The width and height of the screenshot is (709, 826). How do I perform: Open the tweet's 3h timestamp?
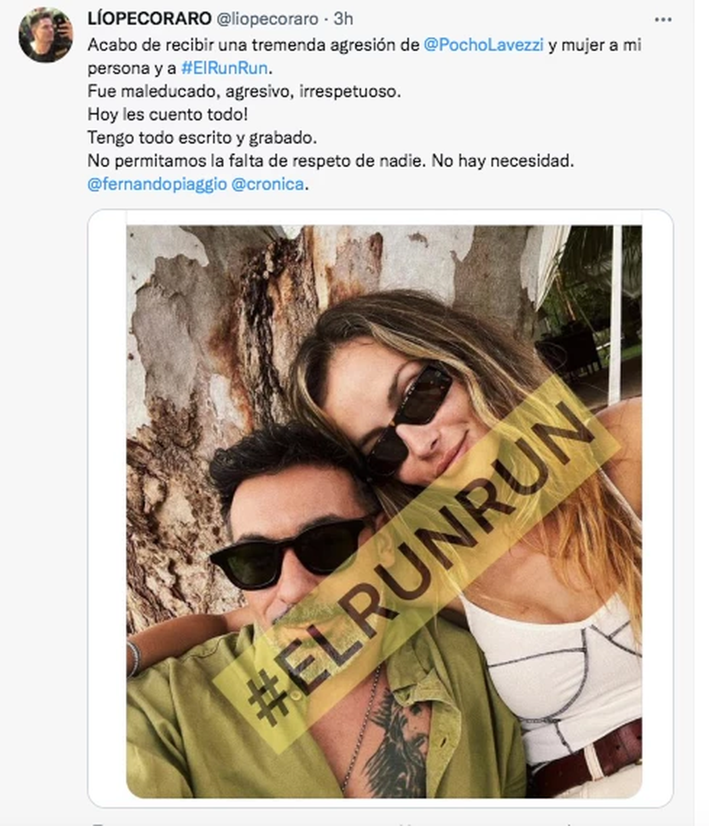[343, 19]
